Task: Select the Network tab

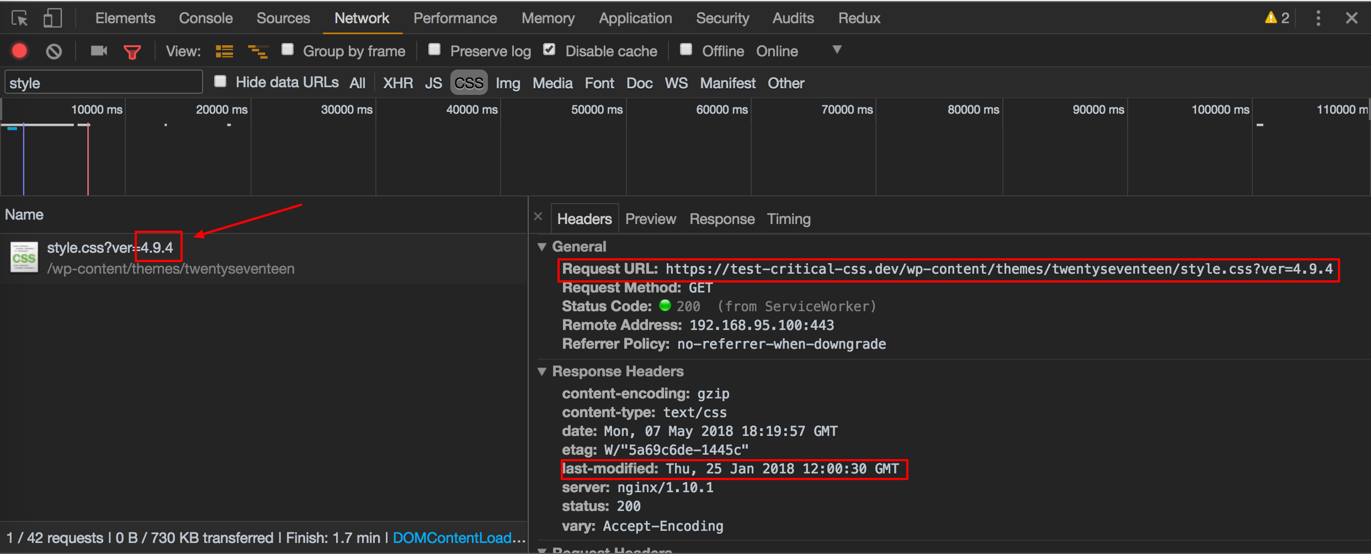Action: [362, 18]
